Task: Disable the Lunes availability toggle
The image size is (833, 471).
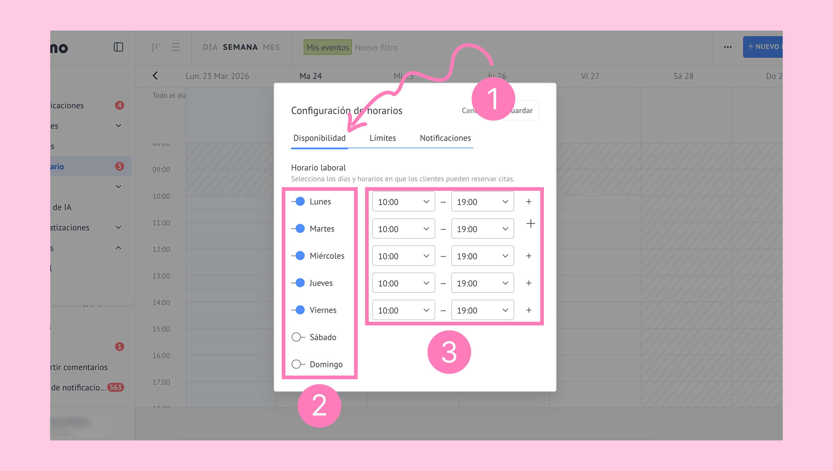Action: (x=298, y=202)
